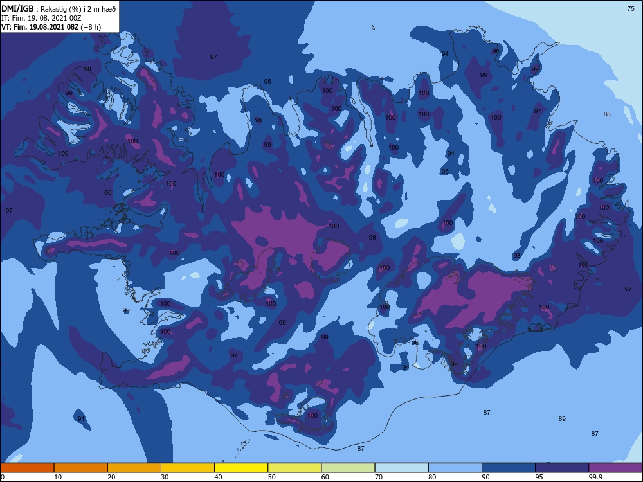Click the 0-10 dark orange legend swatch
Screen dimensions: 643x482
click(27, 468)
